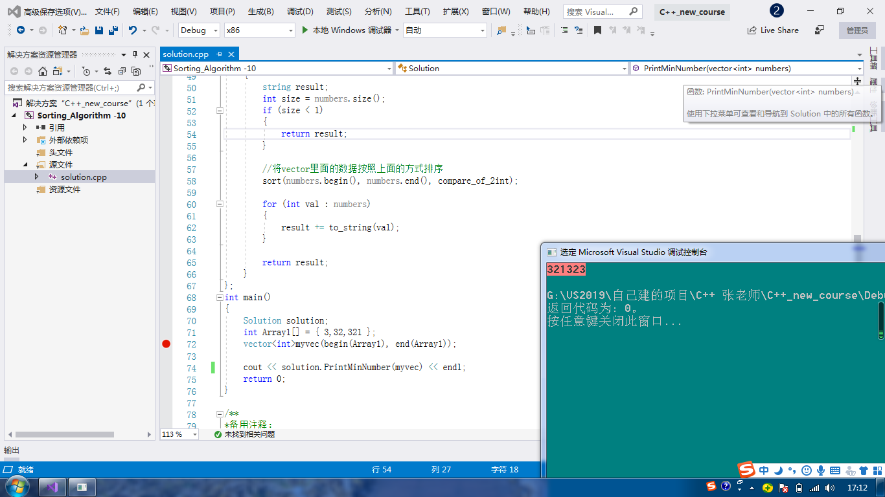885x497 pixels.
Task: Open the 生成(B) menu
Action: [x=261, y=12]
